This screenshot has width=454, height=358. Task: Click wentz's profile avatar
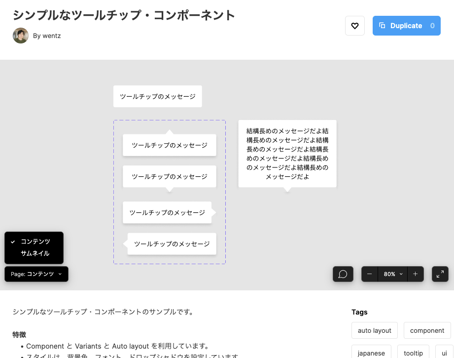pyautogui.click(x=20, y=36)
